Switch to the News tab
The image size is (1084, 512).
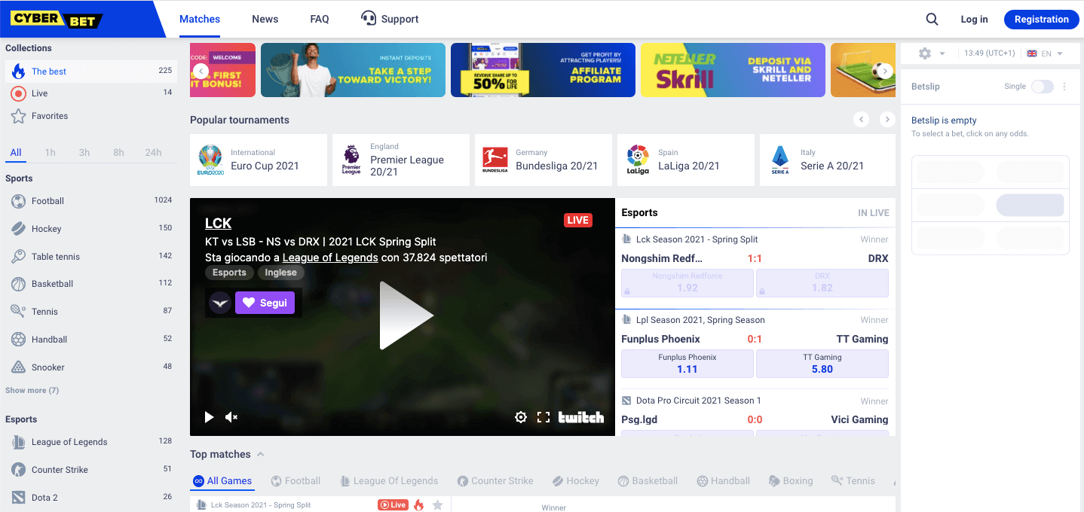265,18
